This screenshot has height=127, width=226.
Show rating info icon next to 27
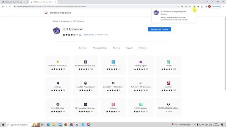coord(80,35)
